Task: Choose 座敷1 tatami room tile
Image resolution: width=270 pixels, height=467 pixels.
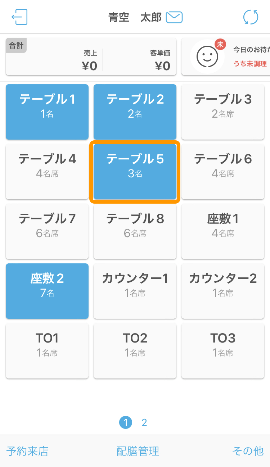Action: point(223,231)
